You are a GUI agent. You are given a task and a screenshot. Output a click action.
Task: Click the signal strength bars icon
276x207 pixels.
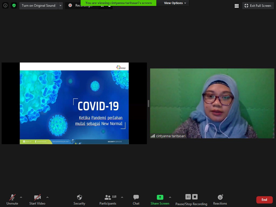153,136
